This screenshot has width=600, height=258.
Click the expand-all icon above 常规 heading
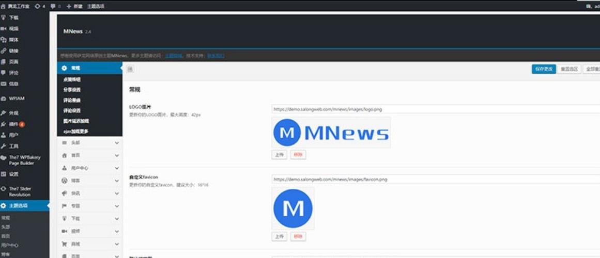(x=130, y=69)
